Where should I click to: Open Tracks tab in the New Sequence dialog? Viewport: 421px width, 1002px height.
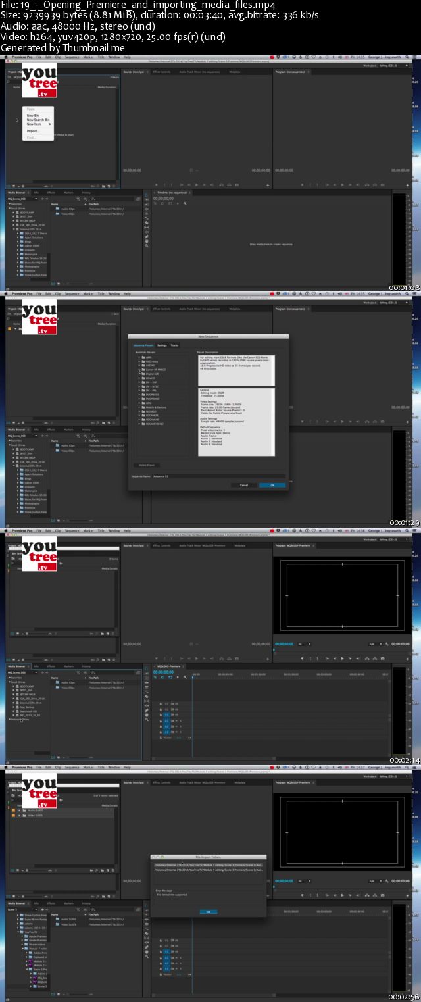pos(174,345)
